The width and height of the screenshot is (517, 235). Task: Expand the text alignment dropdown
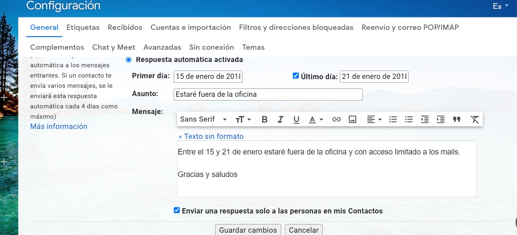[374, 120]
